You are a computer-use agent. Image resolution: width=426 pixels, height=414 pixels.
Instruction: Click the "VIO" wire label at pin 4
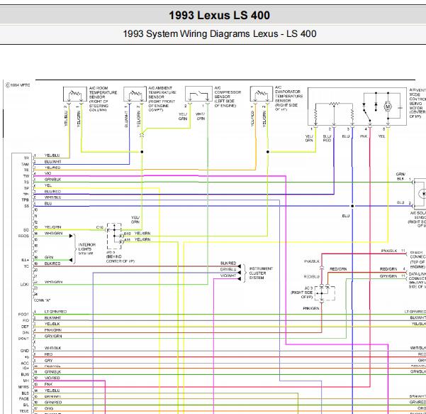(x=47, y=173)
